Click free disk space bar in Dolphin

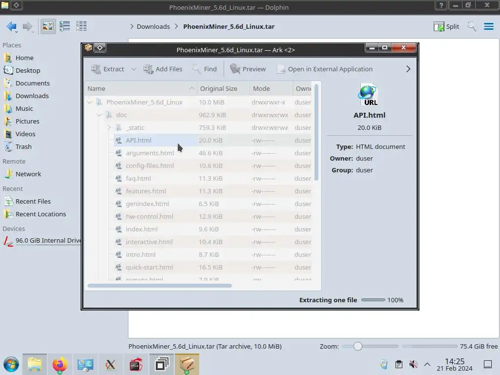coord(430,346)
